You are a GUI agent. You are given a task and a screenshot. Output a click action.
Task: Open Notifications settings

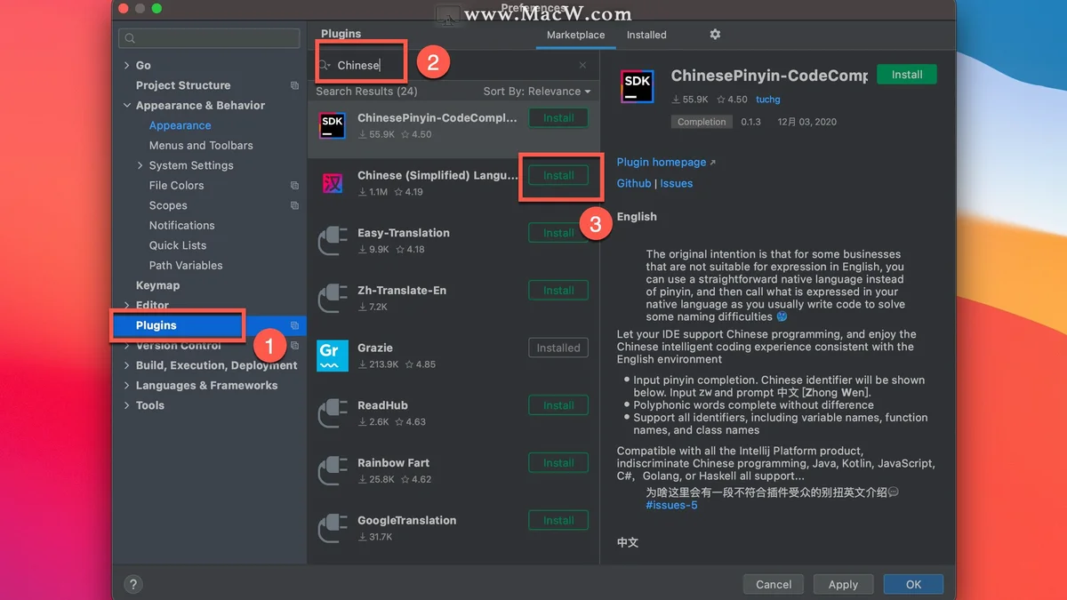click(x=182, y=226)
